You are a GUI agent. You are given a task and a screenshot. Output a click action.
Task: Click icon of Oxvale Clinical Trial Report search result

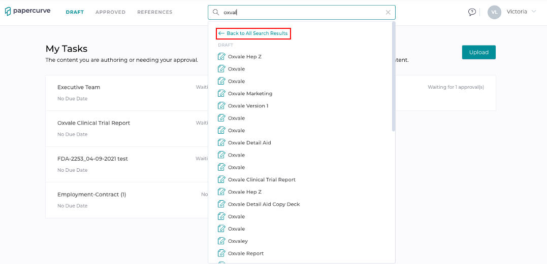(x=221, y=179)
